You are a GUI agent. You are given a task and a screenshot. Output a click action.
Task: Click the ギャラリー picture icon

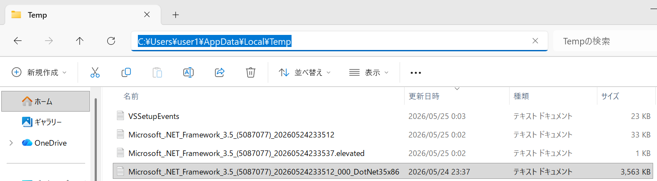point(27,122)
